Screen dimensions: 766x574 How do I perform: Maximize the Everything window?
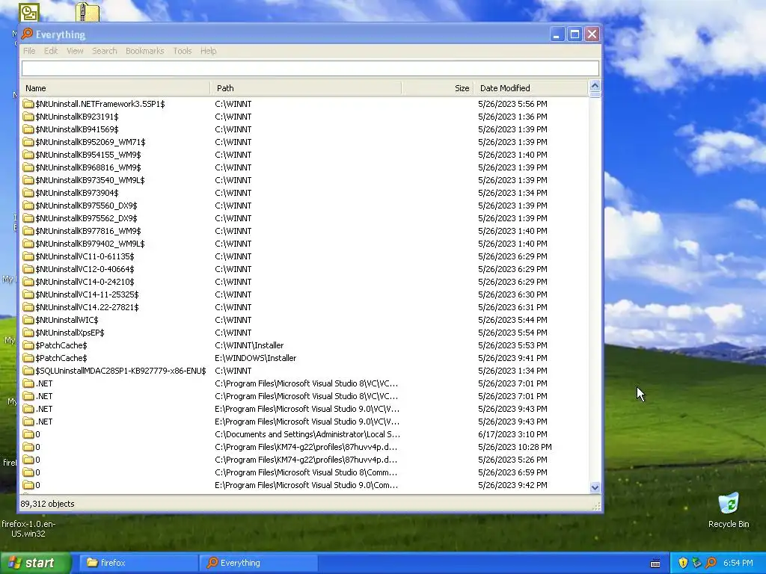click(574, 34)
